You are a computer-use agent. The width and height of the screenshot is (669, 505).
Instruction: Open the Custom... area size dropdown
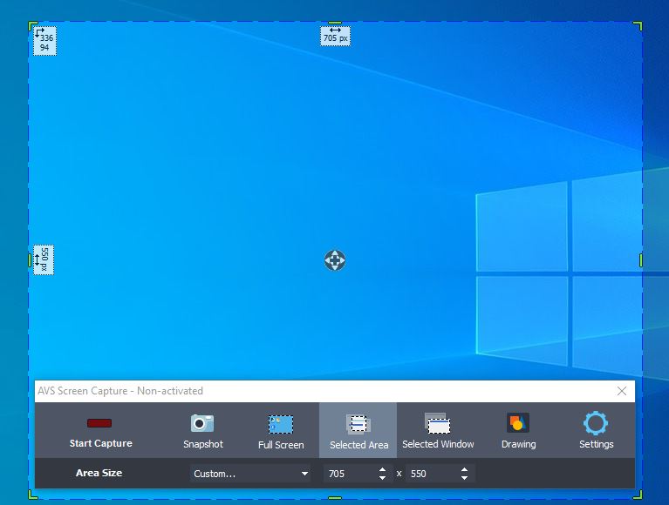tap(250, 474)
